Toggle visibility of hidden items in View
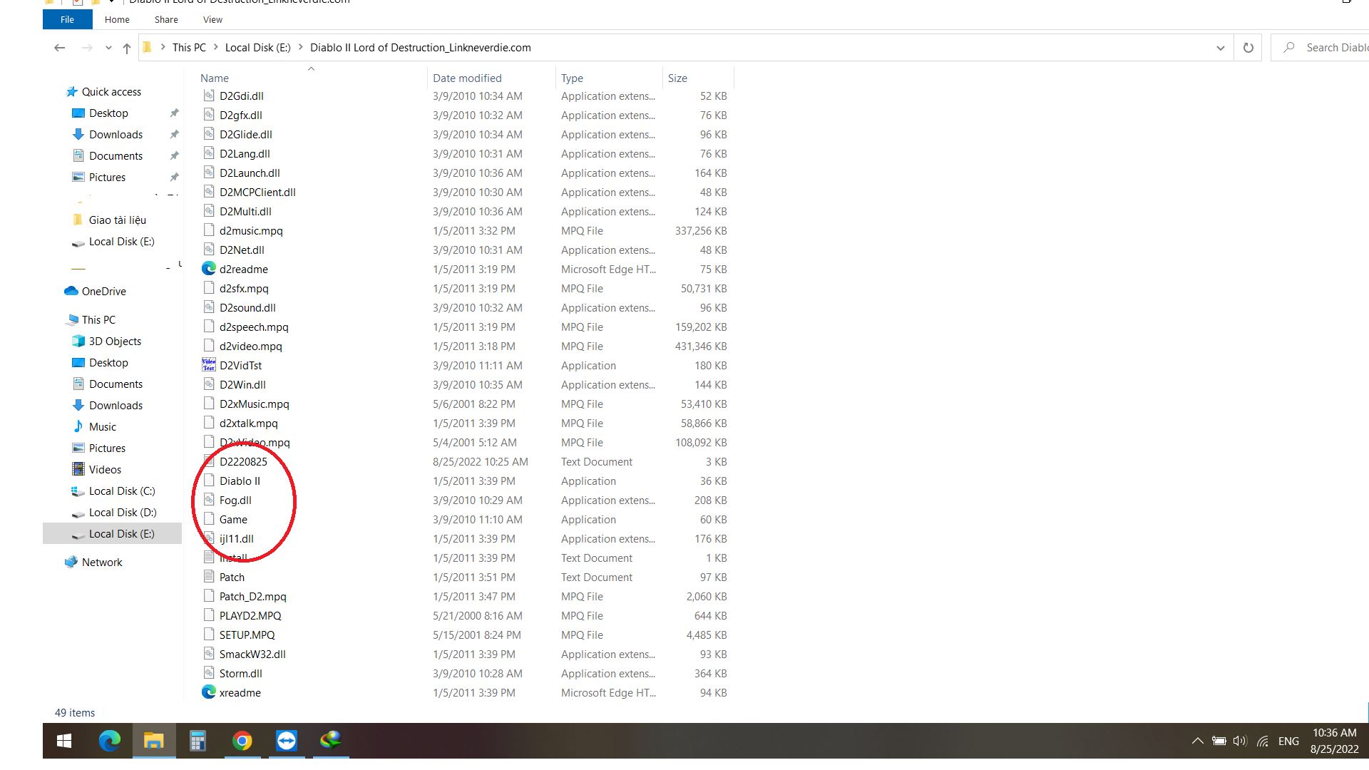Viewport: 1369px width, 770px height. (212, 19)
